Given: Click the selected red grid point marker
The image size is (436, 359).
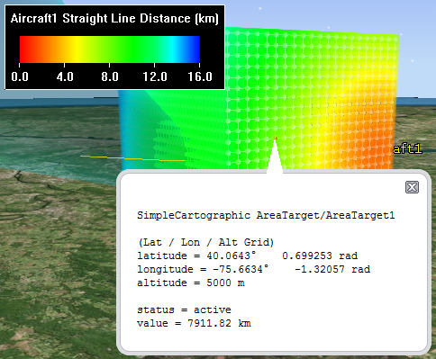Looking at the screenshot, I should tap(276, 139).
